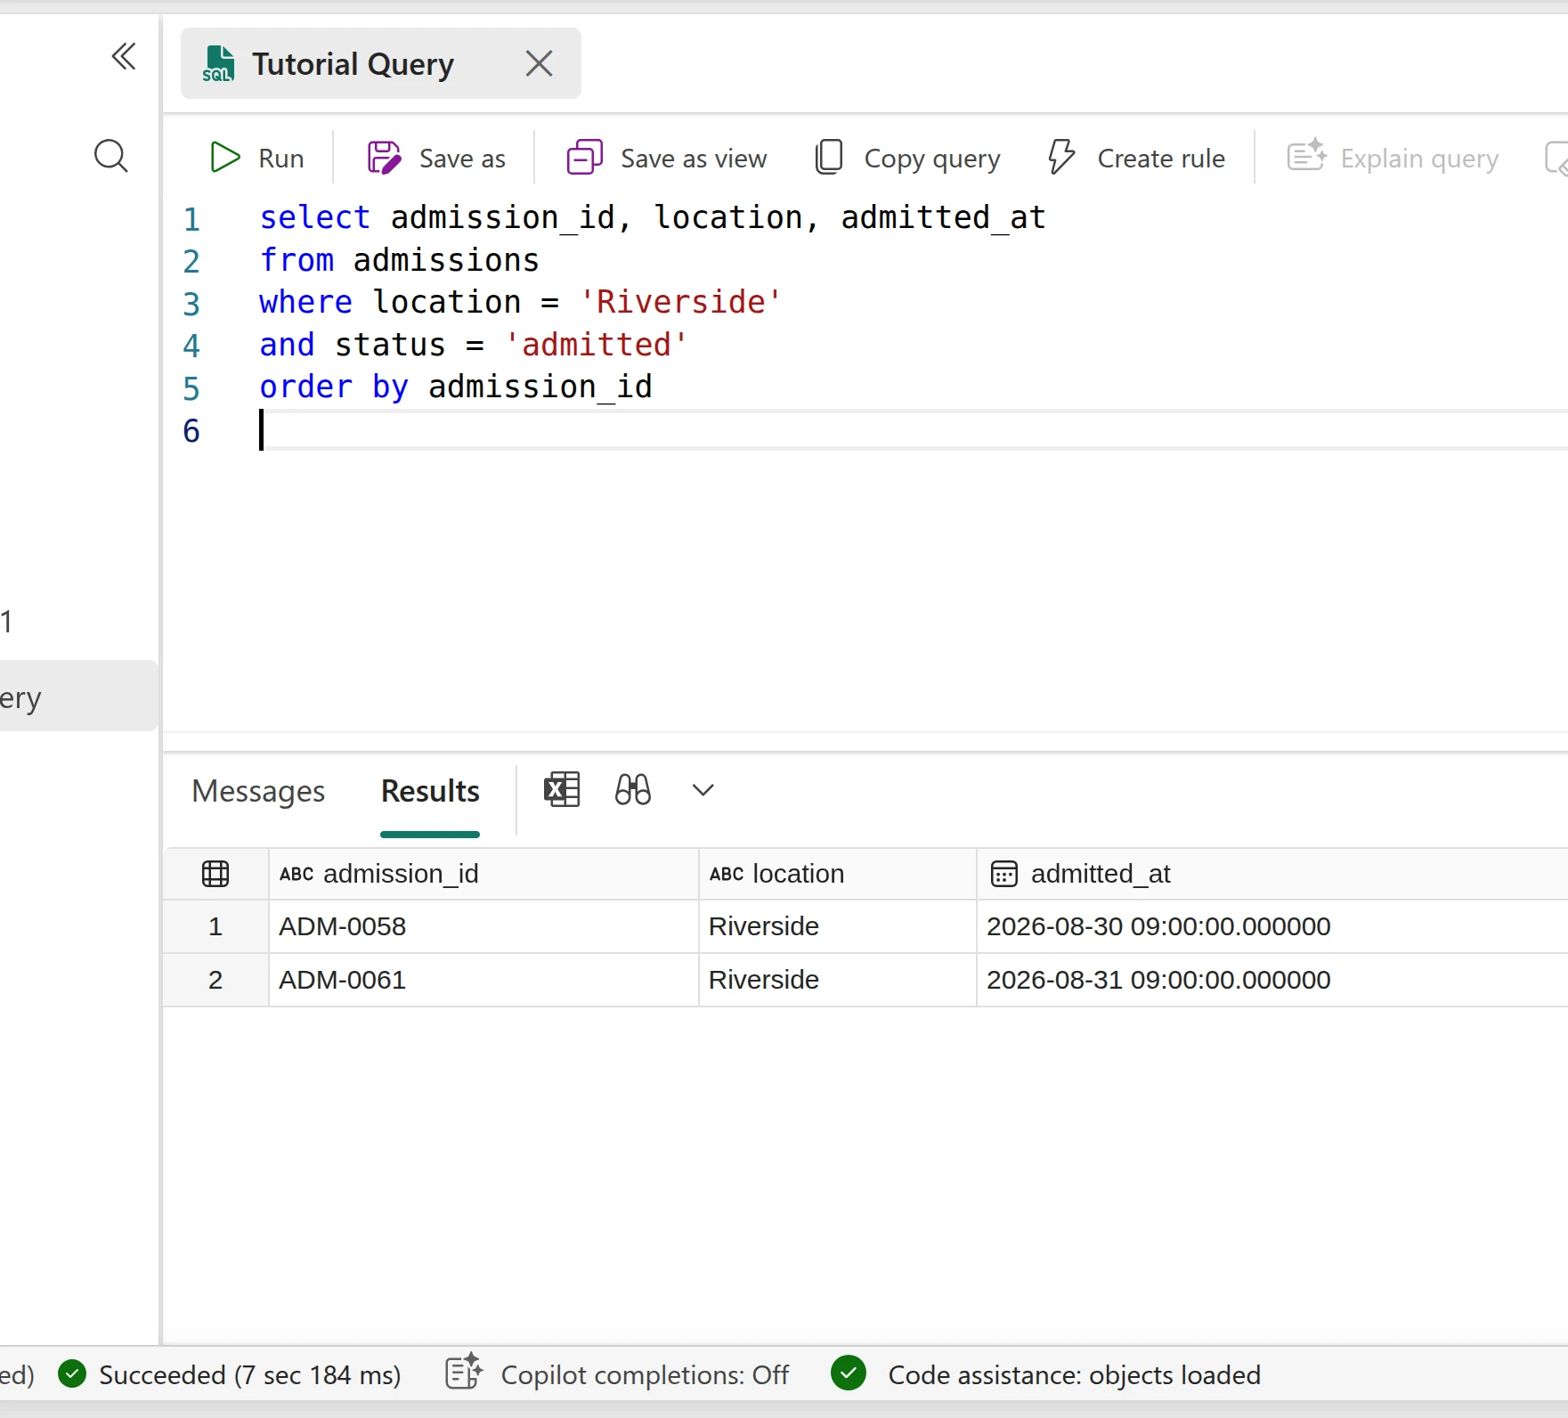The width and height of the screenshot is (1568, 1418).
Task: Open the search magnifier in the sidebar
Action: tap(111, 156)
